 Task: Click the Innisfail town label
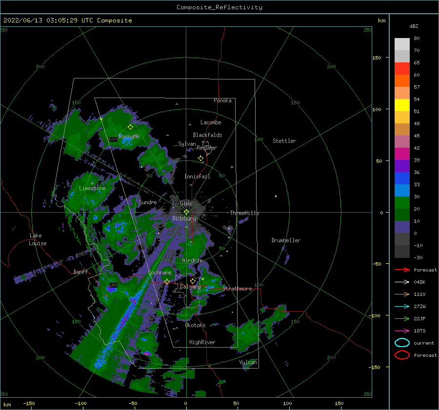197,176
